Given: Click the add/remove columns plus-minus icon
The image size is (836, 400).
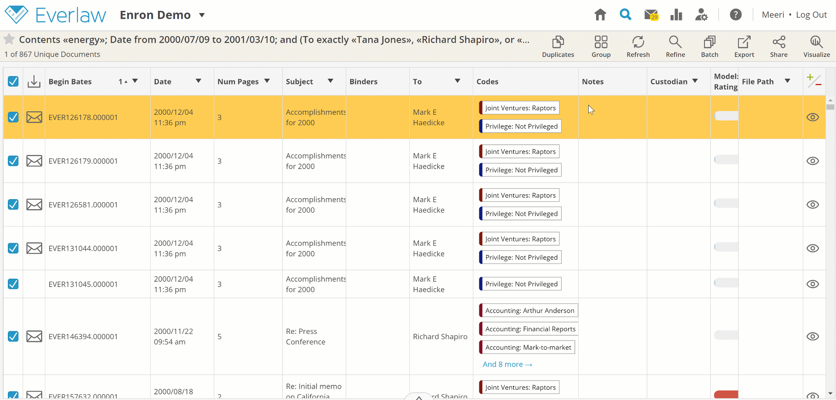Looking at the screenshot, I should (814, 81).
